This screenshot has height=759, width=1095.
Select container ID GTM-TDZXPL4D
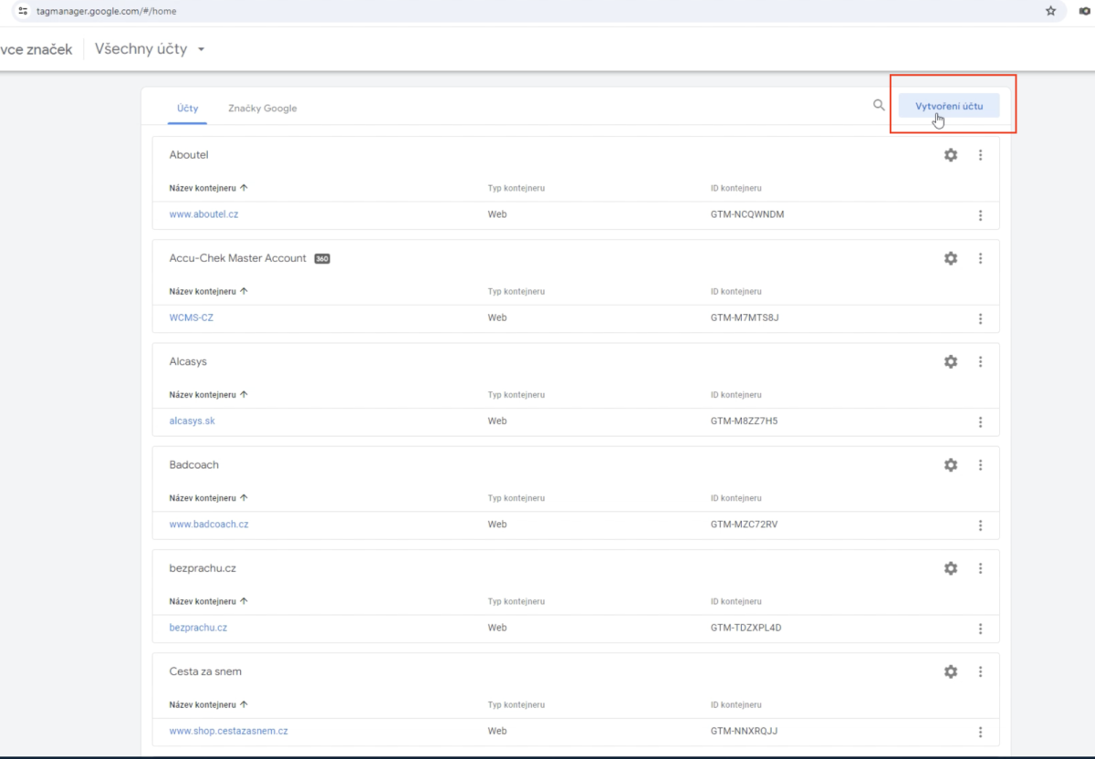tap(746, 628)
